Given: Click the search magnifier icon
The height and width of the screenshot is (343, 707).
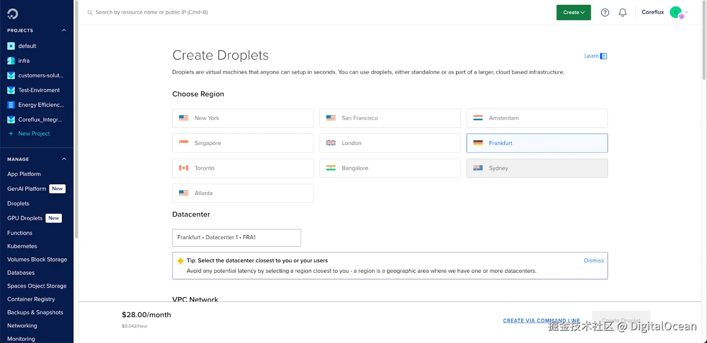Looking at the screenshot, I should click(90, 13).
